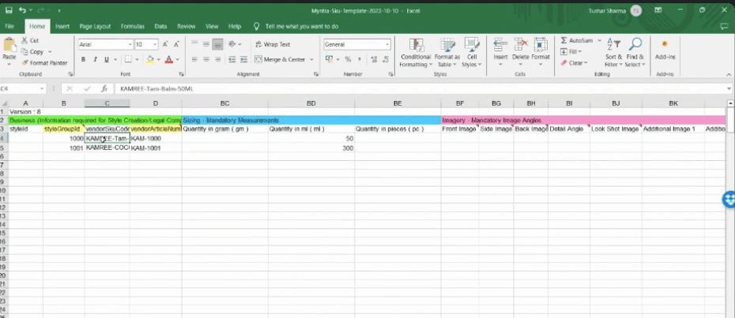This screenshot has width=735, height=318.
Task: Switch to the Formulas tab
Action: click(x=133, y=27)
